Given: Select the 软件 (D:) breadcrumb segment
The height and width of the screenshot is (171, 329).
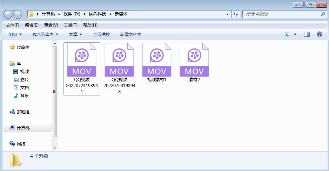Looking at the screenshot, I should [72, 14].
